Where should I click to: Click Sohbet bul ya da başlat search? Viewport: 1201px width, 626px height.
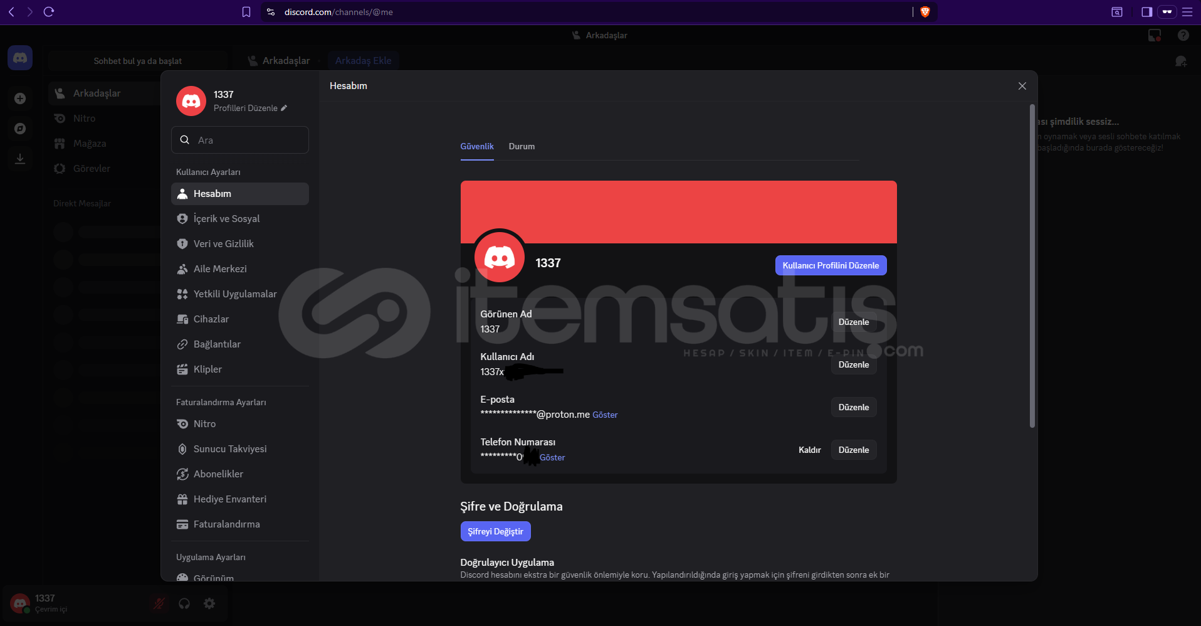coord(138,61)
